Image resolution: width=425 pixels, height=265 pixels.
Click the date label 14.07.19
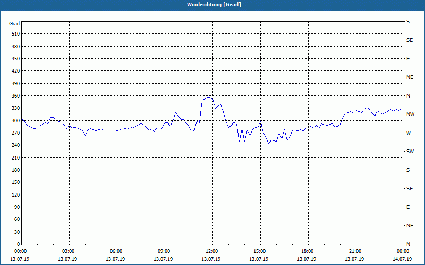(402, 259)
